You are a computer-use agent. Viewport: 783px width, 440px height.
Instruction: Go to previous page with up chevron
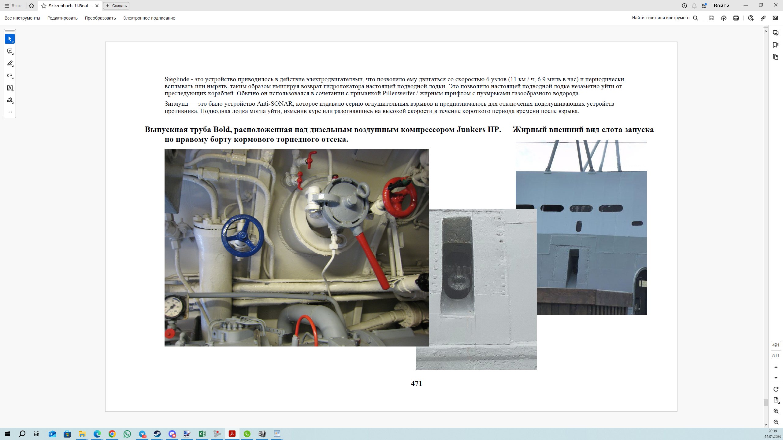tap(776, 367)
